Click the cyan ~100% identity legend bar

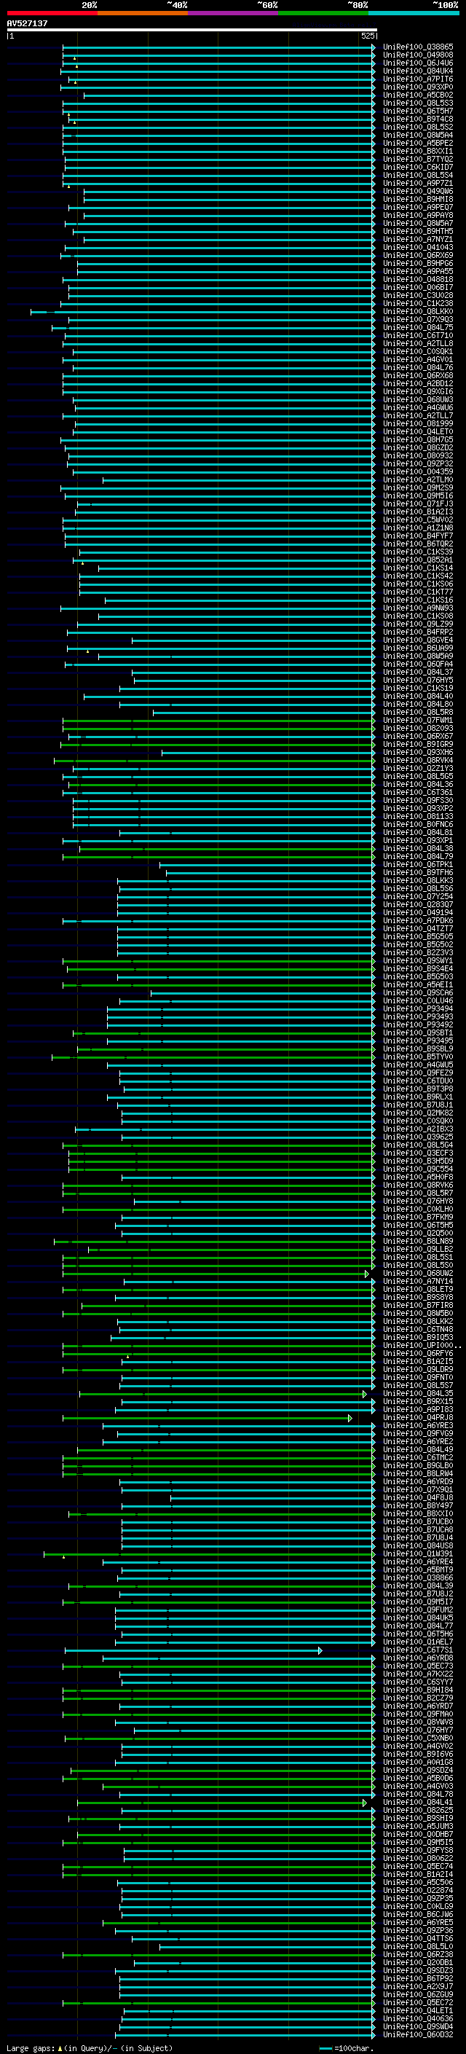[x=414, y=13]
